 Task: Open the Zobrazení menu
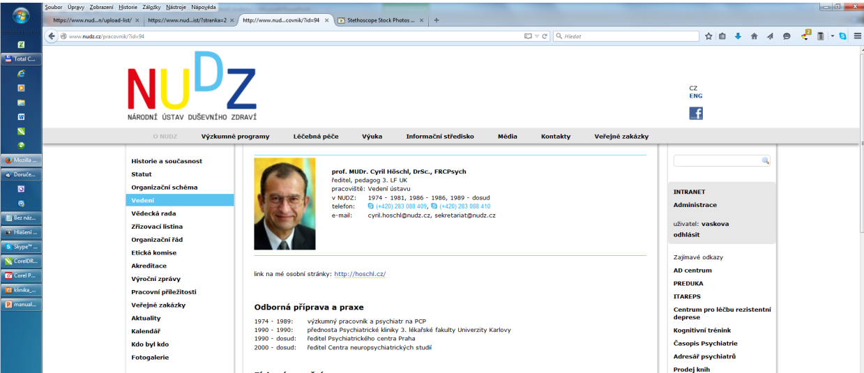tap(102, 6)
